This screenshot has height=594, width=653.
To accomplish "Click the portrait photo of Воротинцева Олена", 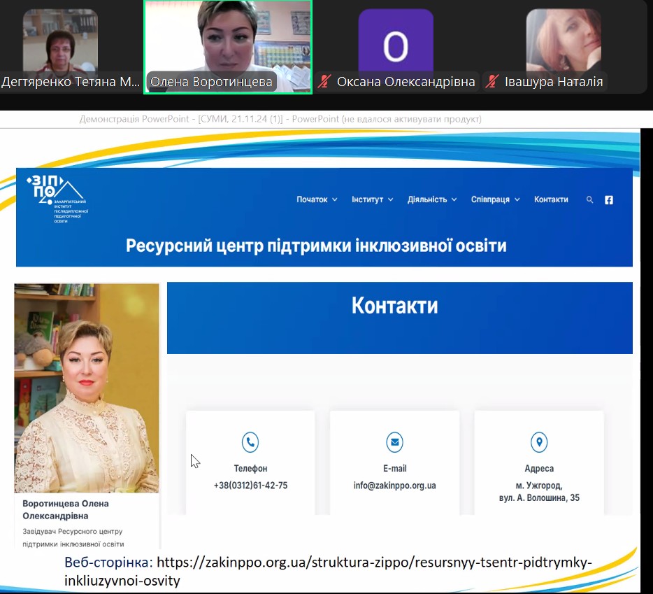I will tap(87, 388).
